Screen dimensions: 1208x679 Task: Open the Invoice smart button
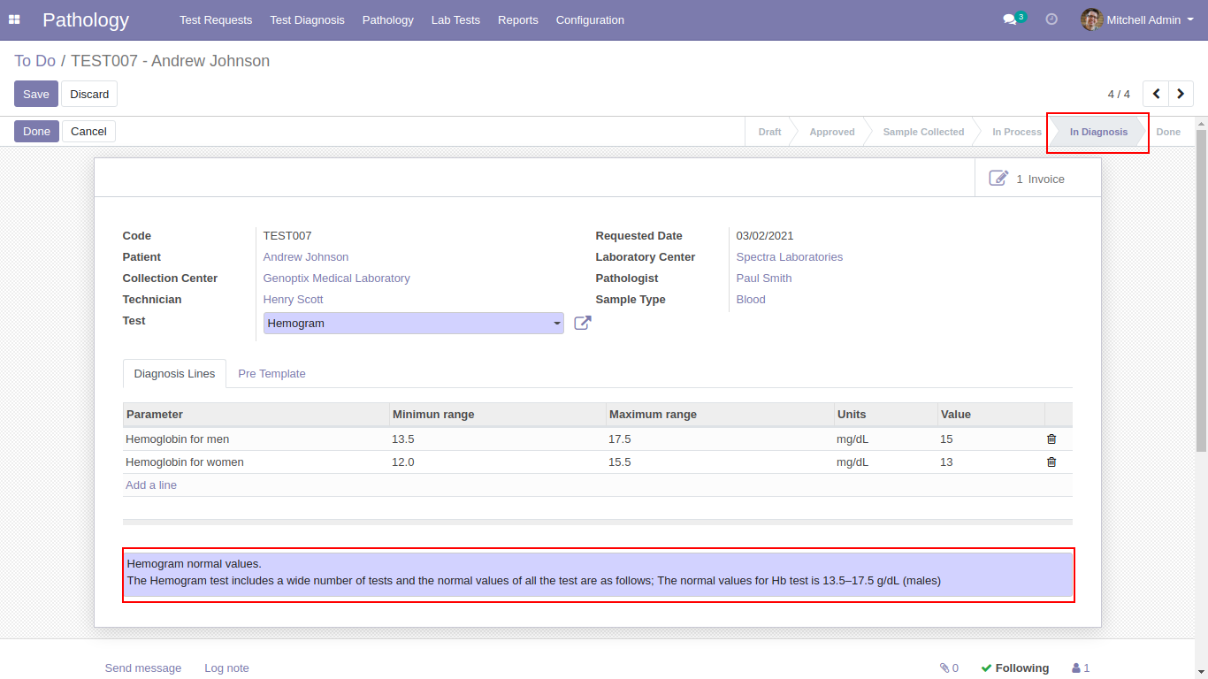(x=1028, y=179)
